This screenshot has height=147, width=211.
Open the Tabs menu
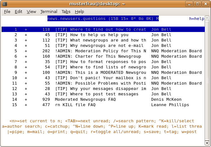coord(66,12)
